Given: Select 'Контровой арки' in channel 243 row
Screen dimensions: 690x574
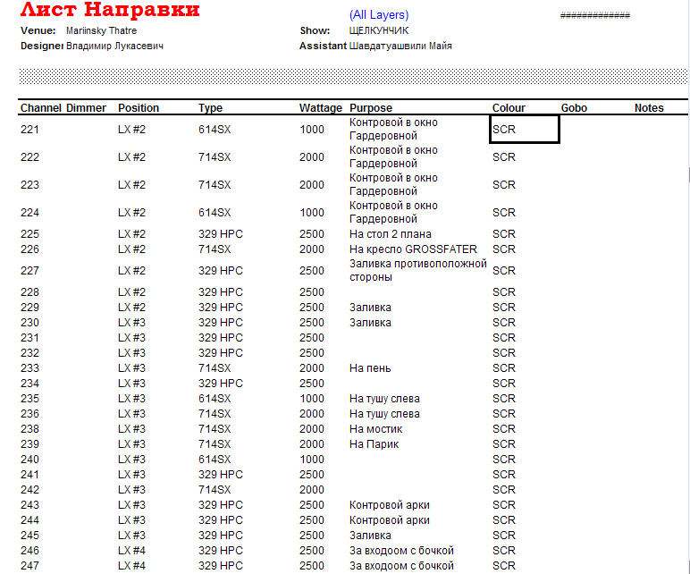Looking at the screenshot, I should [390, 505].
